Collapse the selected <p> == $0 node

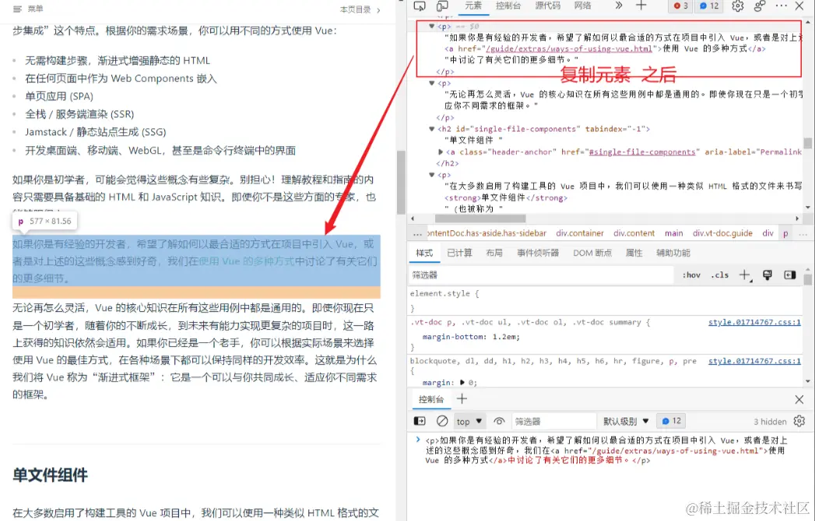(x=432, y=26)
